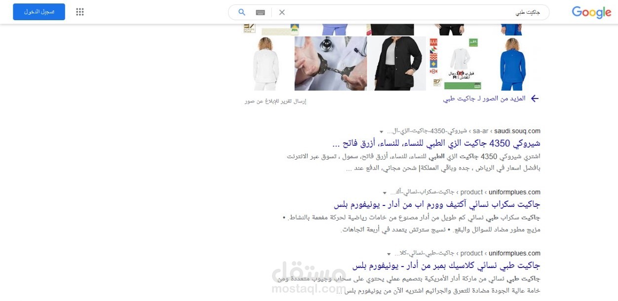
Task: Click the Google logo
Action: pos(591,12)
